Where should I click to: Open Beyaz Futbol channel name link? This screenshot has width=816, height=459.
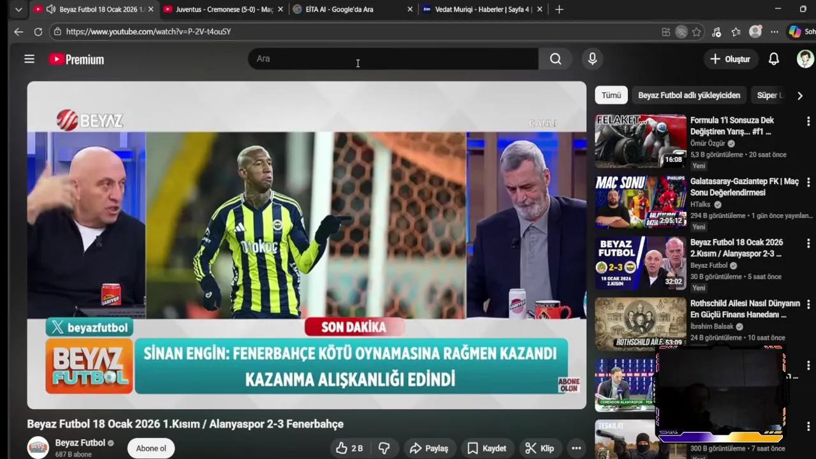[x=80, y=443]
